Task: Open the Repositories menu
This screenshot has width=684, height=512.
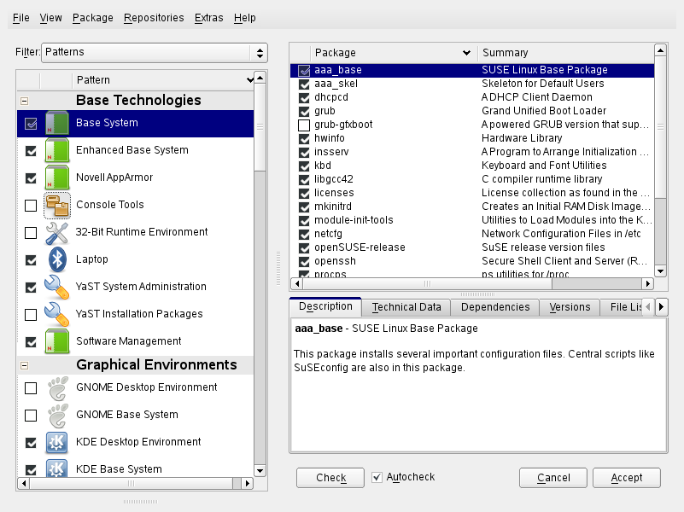Action: point(153,17)
